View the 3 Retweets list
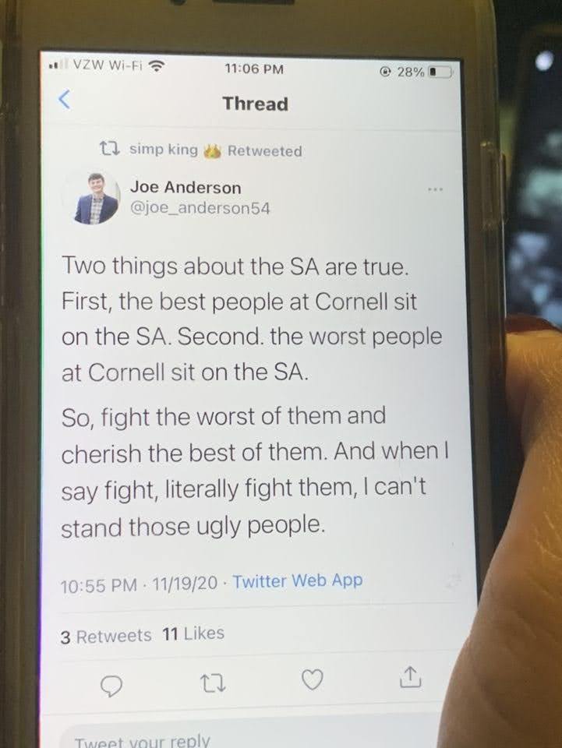The width and height of the screenshot is (562, 748). (106, 637)
